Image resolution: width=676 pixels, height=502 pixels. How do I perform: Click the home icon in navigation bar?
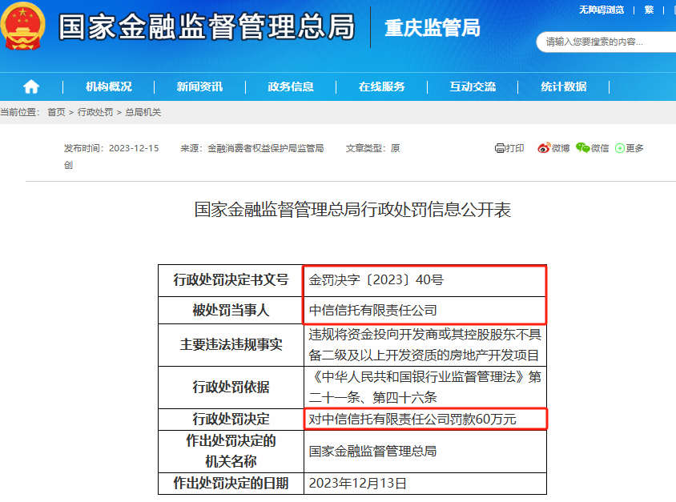[x=31, y=86]
